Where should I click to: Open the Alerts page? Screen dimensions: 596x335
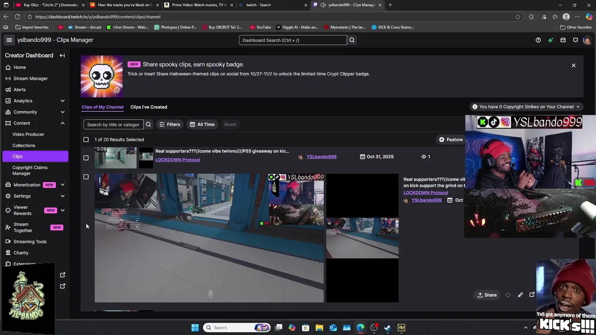(x=20, y=89)
